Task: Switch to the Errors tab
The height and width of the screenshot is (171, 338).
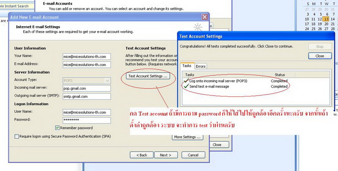Action: click(x=201, y=66)
